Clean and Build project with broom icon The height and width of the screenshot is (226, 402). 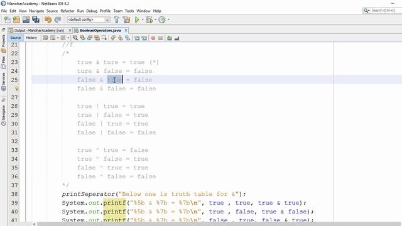coord(126,19)
